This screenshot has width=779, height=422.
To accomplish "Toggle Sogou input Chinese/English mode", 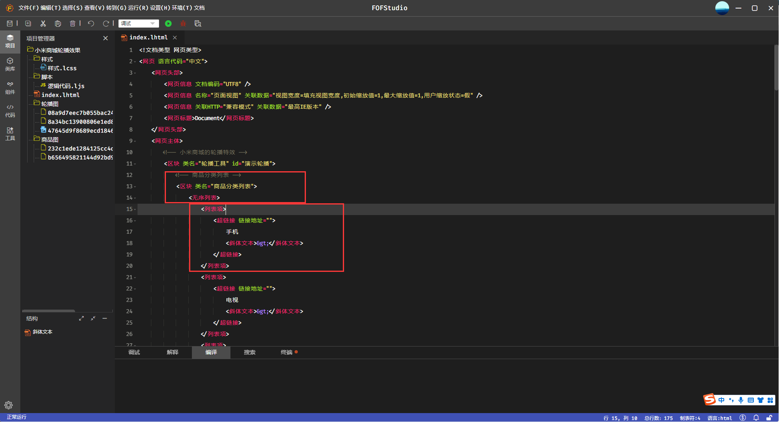I will [721, 400].
